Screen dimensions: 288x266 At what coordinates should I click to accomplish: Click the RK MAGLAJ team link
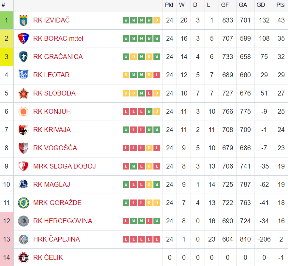click(51, 185)
